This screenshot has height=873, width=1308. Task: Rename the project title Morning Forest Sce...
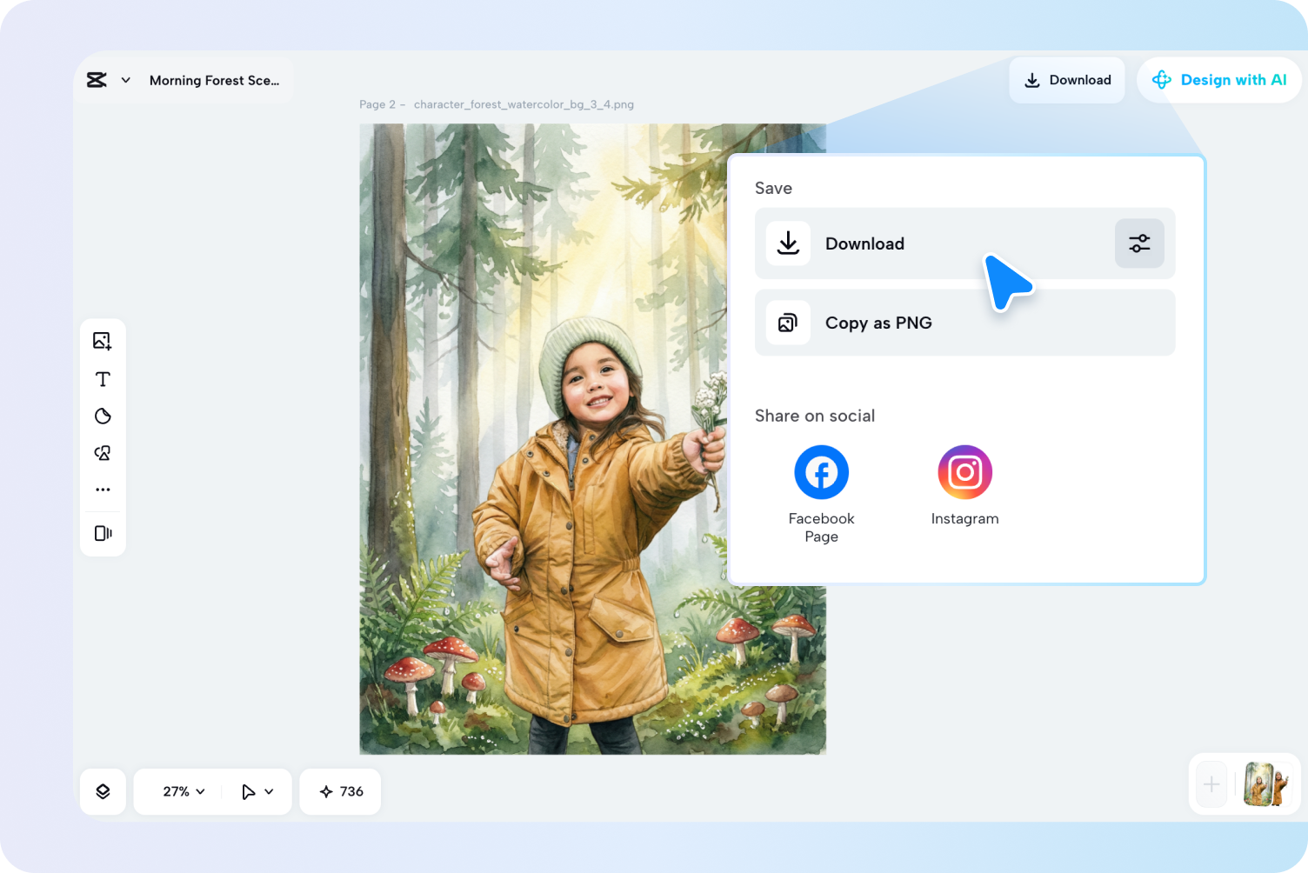214,80
